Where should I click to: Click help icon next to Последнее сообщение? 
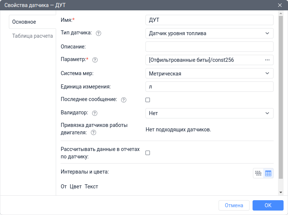click(124, 100)
